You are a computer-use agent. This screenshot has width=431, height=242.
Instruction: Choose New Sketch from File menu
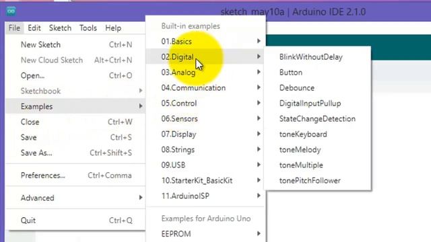click(x=75, y=45)
